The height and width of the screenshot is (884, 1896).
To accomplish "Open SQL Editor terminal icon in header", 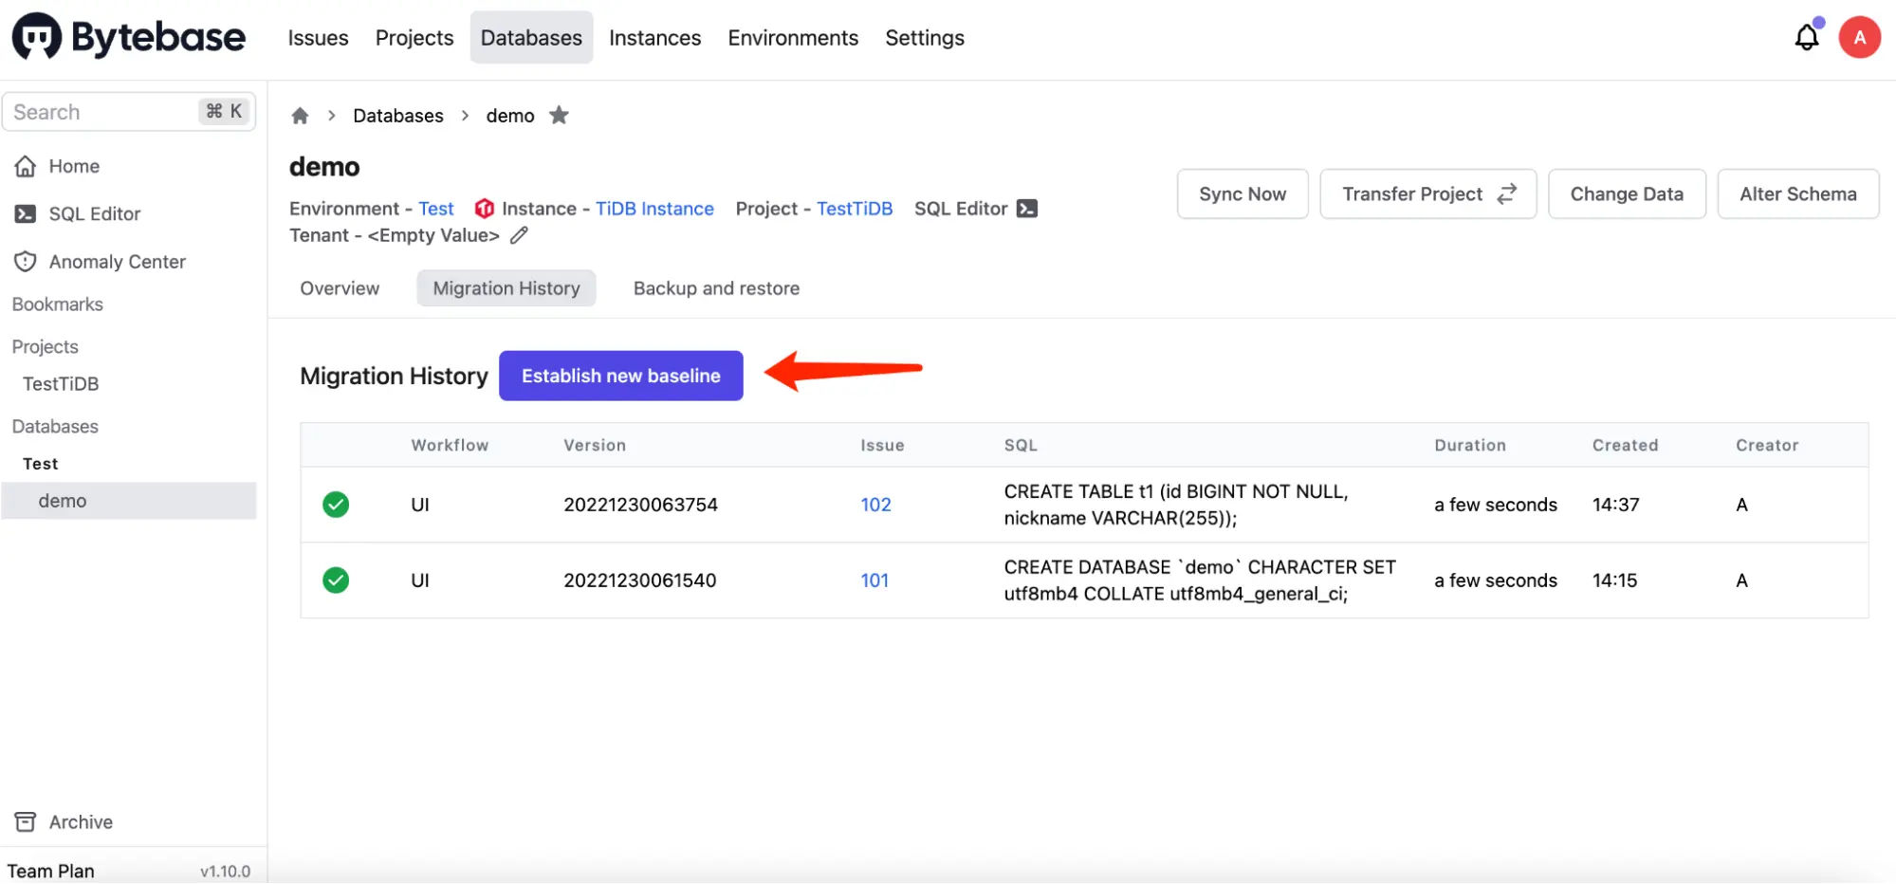I will pyautogui.click(x=1027, y=209).
